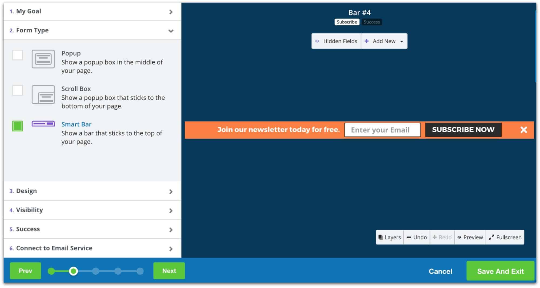Undo the last change

click(417, 237)
